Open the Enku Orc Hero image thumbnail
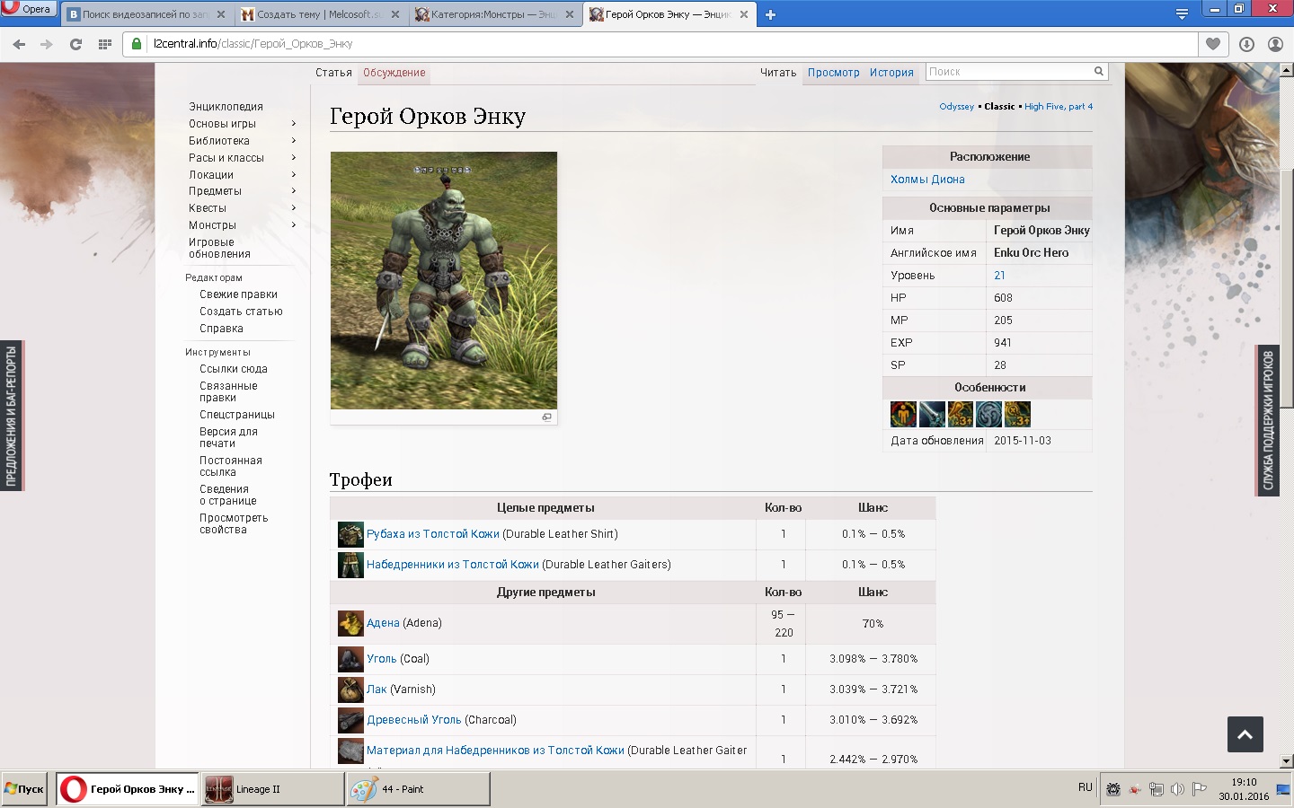1294x808 pixels. point(444,280)
